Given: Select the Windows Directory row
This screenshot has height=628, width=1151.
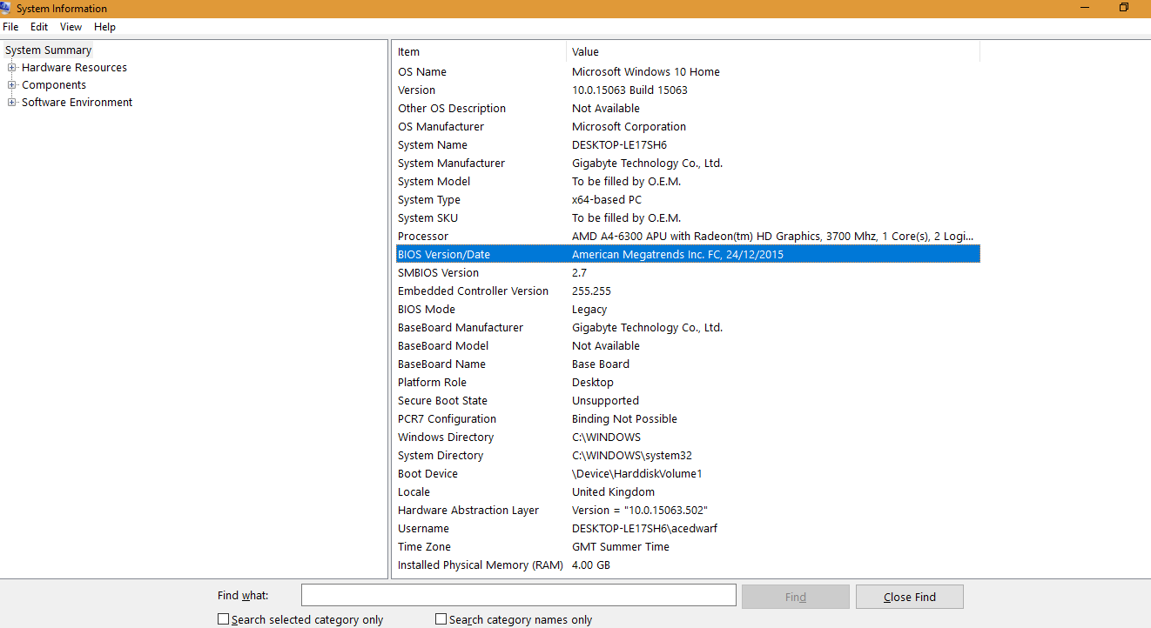Looking at the screenshot, I should pos(686,438).
